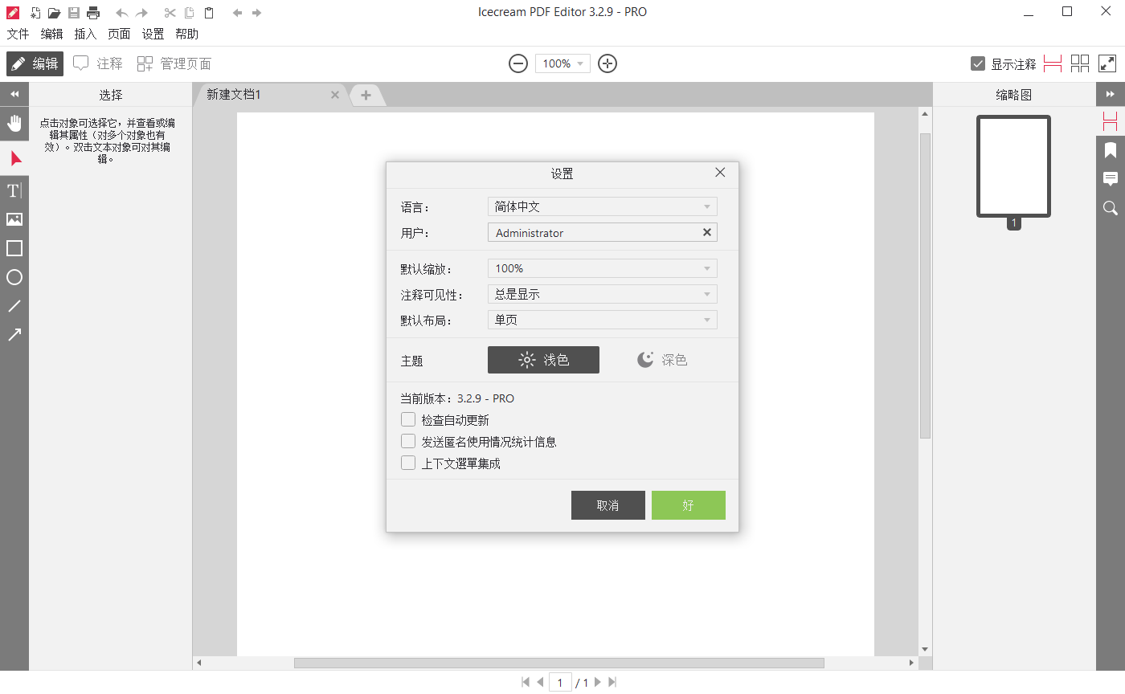
Task: Enable the 检查自动更新 checkbox
Action: (x=408, y=419)
